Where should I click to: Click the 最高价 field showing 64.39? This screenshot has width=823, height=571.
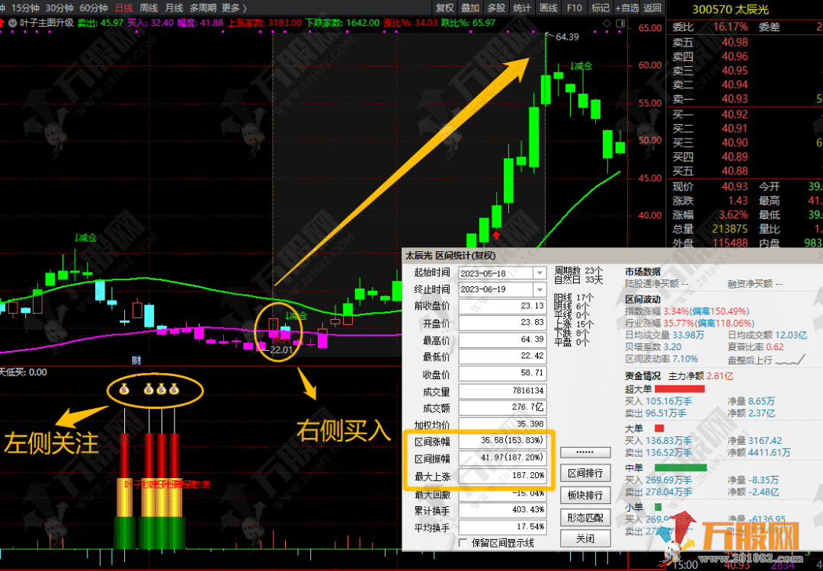502,340
